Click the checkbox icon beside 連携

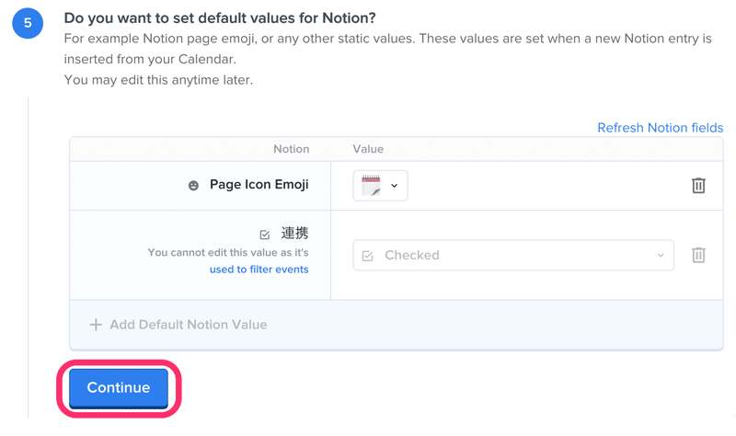point(265,235)
